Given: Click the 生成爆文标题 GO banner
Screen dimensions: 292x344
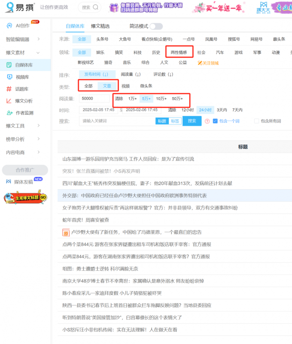Looking at the screenshot, I should coord(25,197).
